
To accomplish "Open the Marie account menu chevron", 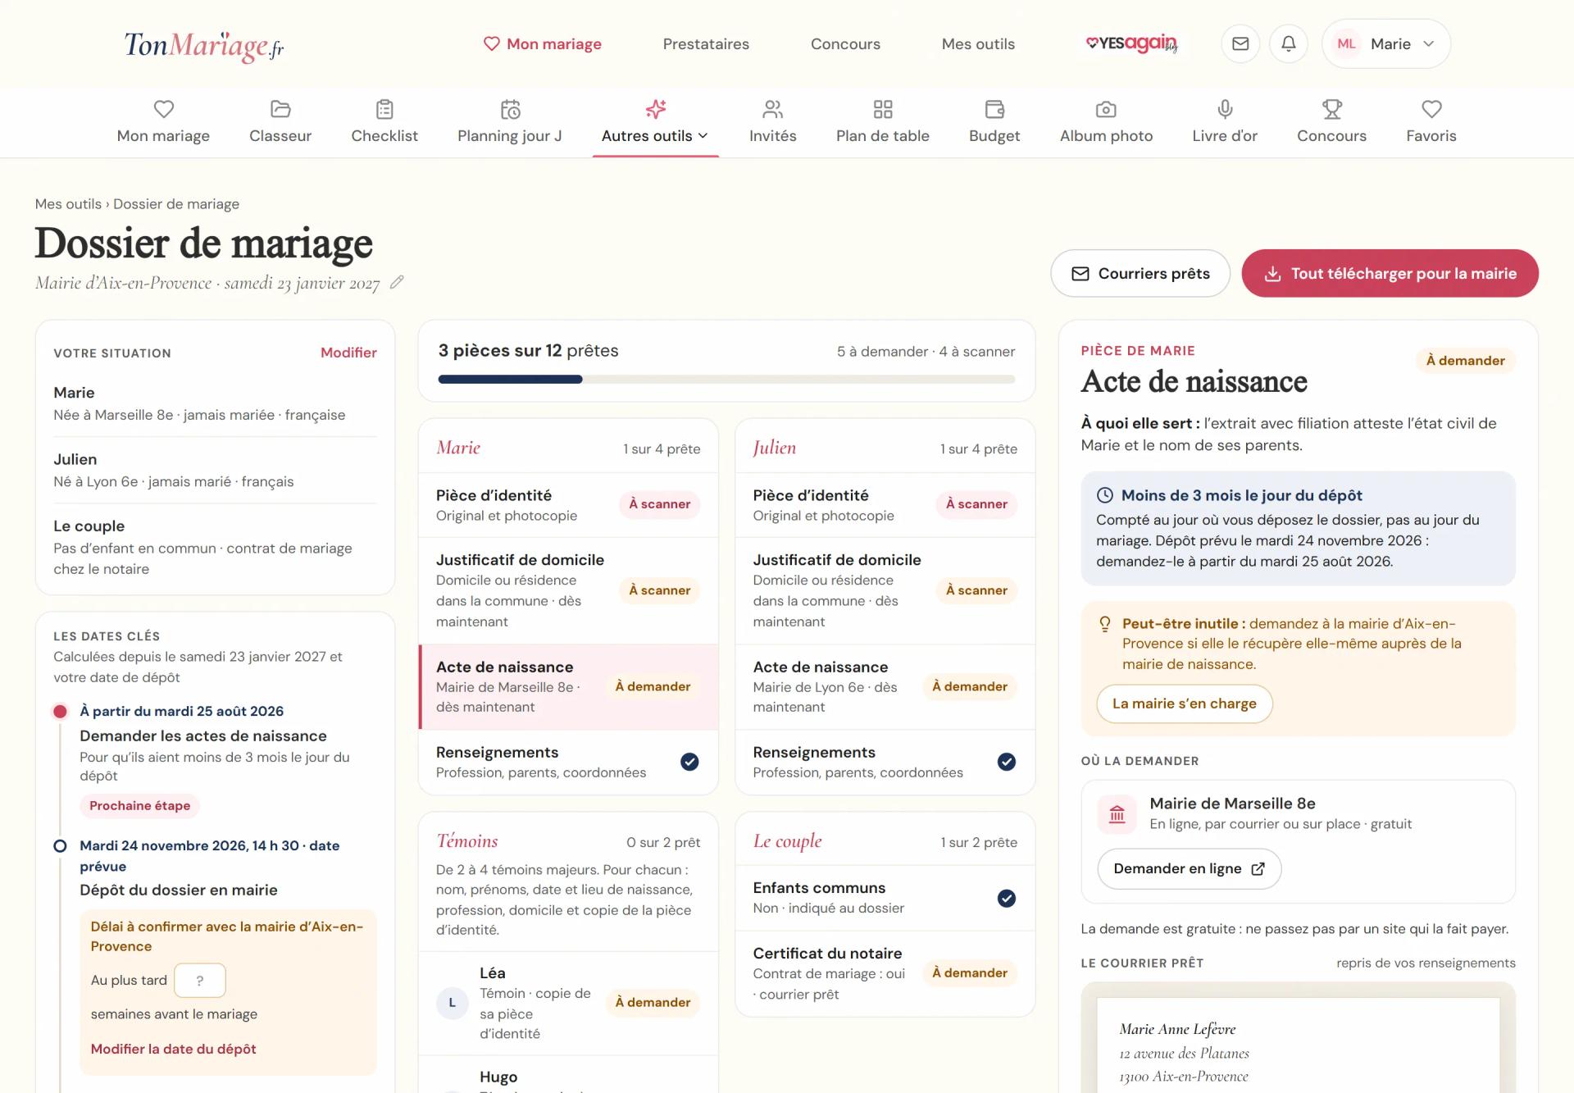I will [1429, 43].
